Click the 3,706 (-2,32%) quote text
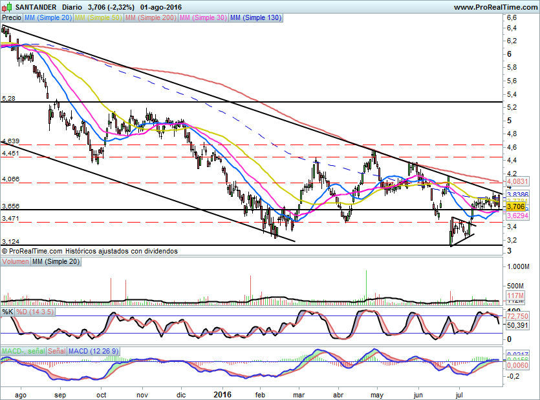This screenshot has width=540, height=400. click(x=111, y=7)
